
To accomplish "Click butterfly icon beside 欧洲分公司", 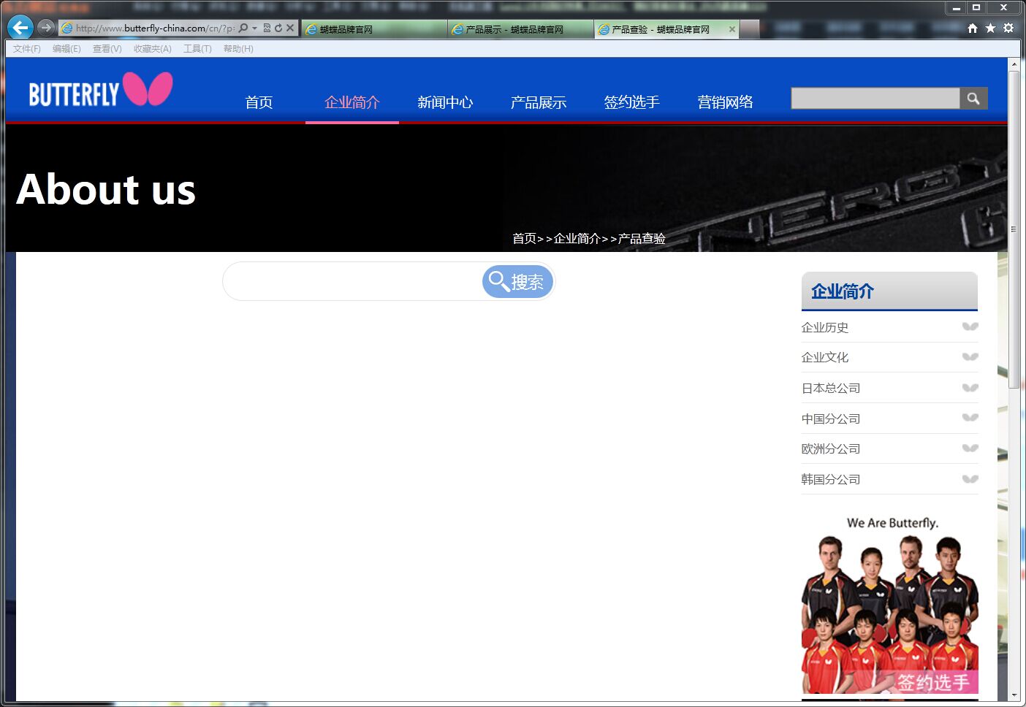I will 970,448.
